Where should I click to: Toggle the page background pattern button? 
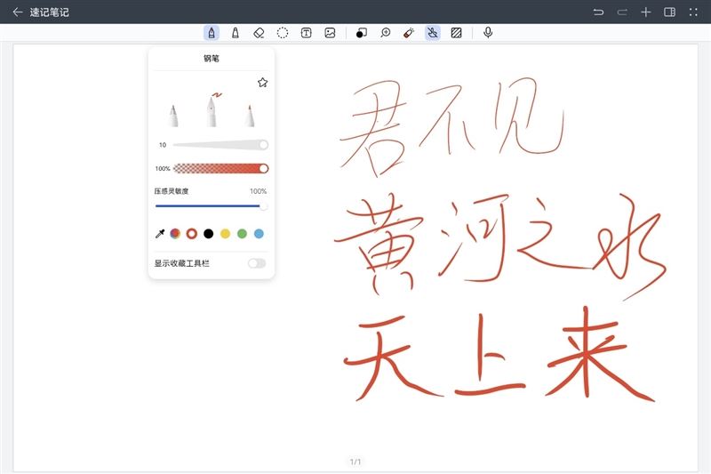456,33
